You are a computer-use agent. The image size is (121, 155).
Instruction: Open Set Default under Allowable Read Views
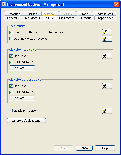pyautogui.click(x=22, y=68)
